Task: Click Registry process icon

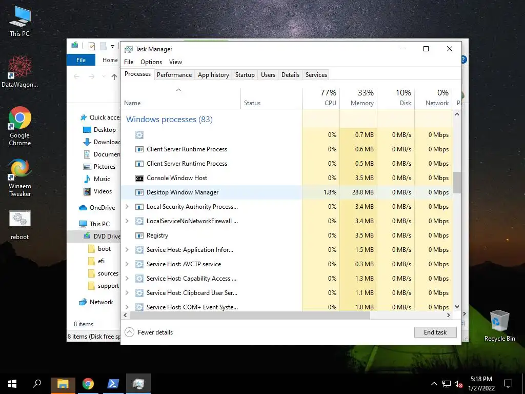Action: click(139, 235)
